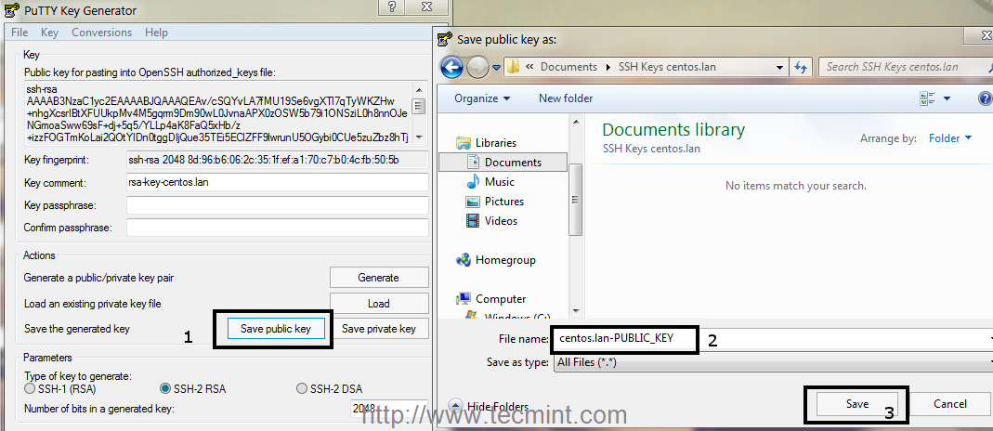This screenshot has height=431, width=993.
Task: Click SSH Keys centos.lan breadcrumb segment
Action: 668,67
